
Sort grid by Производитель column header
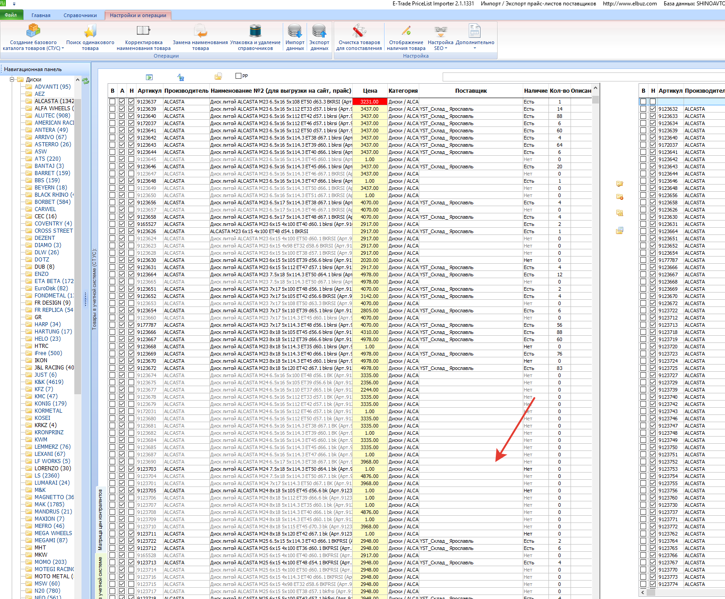[186, 91]
